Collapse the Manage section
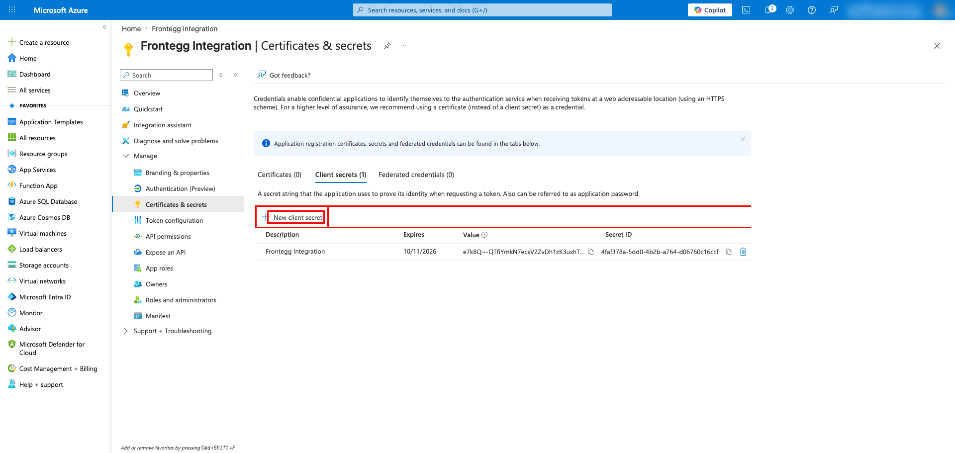Image resolution: width=955 pixels, height=453 pixels. (x=126, y=156)
